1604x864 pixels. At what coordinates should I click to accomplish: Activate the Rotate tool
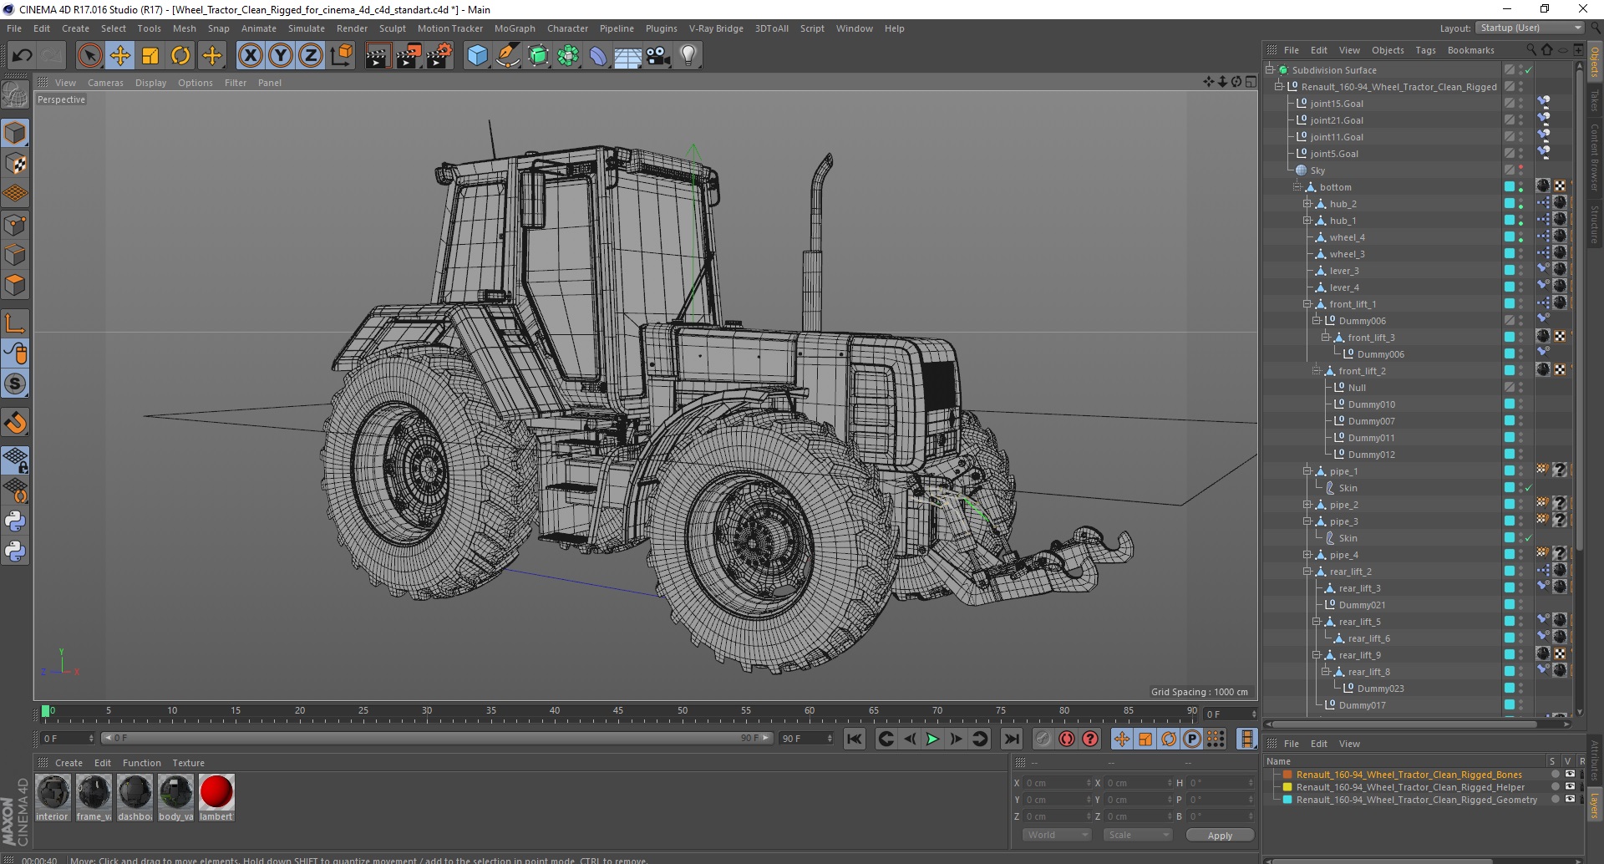click(x=180, y=56)
